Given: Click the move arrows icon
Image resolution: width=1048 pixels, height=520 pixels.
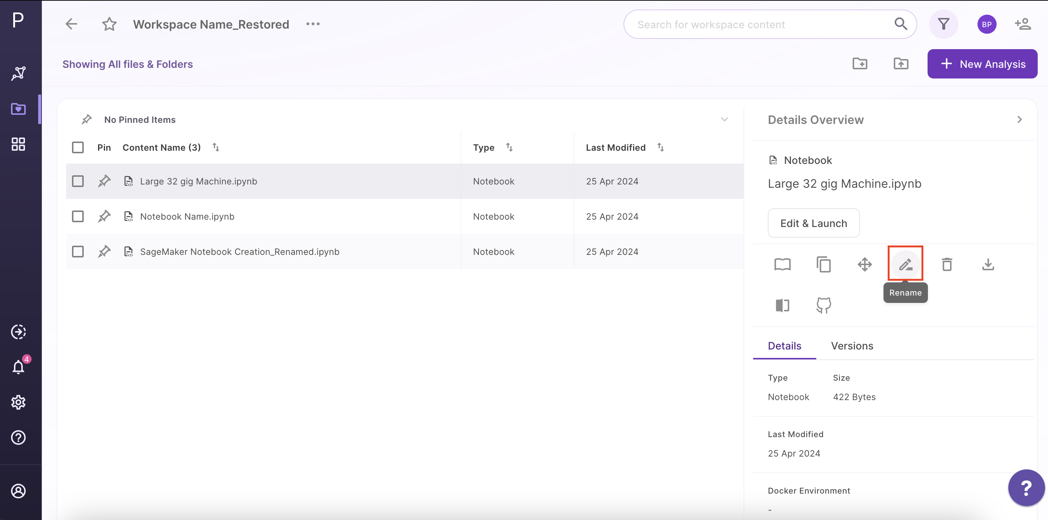Looking at the screenshot, I should [x=864, y=264].
